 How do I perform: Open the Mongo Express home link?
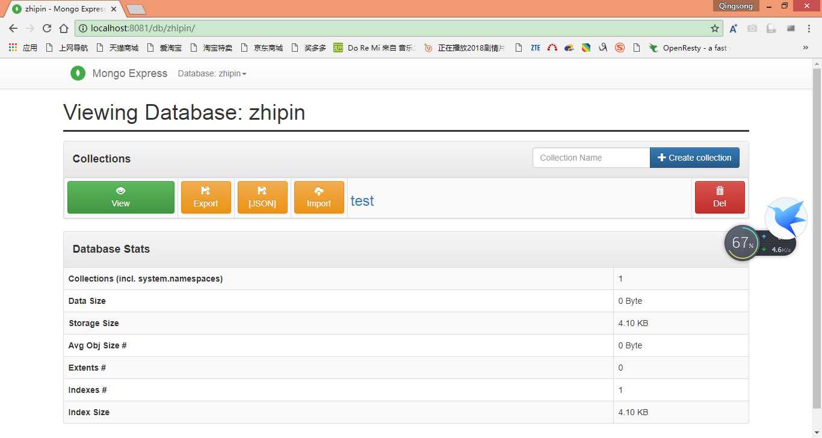point(129,73)
